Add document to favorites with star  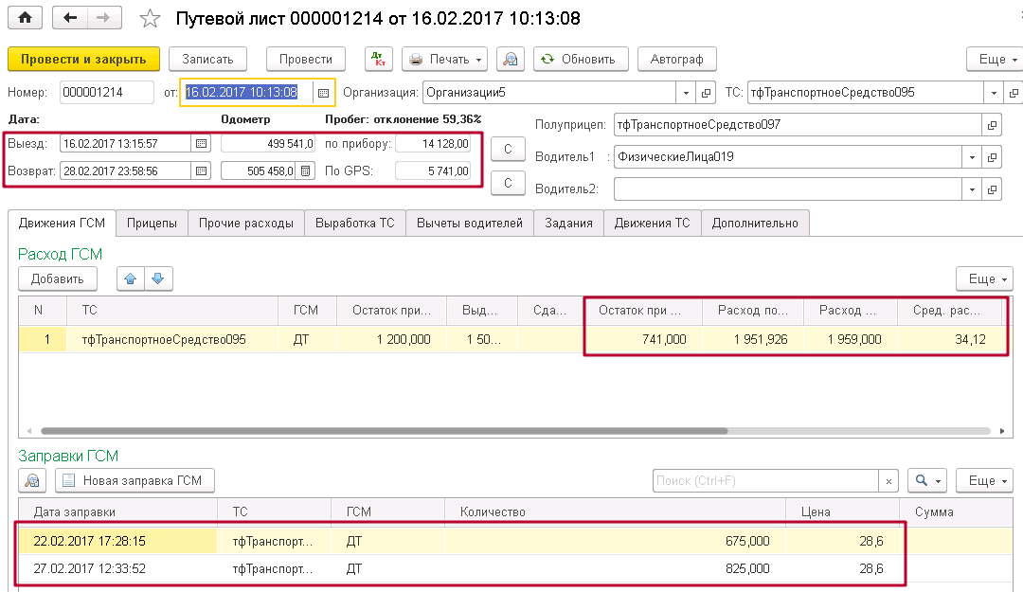click(150, 18)
